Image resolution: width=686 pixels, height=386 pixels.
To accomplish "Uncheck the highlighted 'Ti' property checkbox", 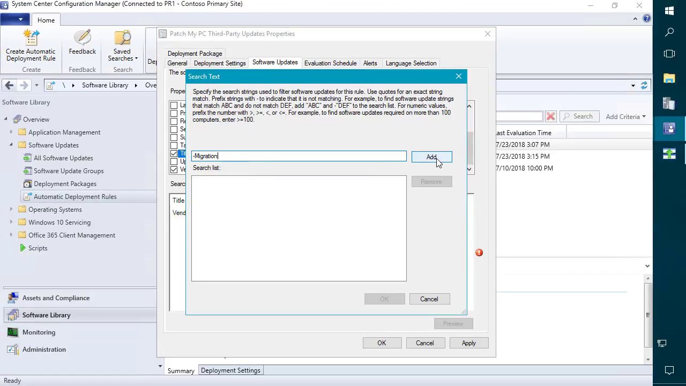I will (x=174, y=153).
